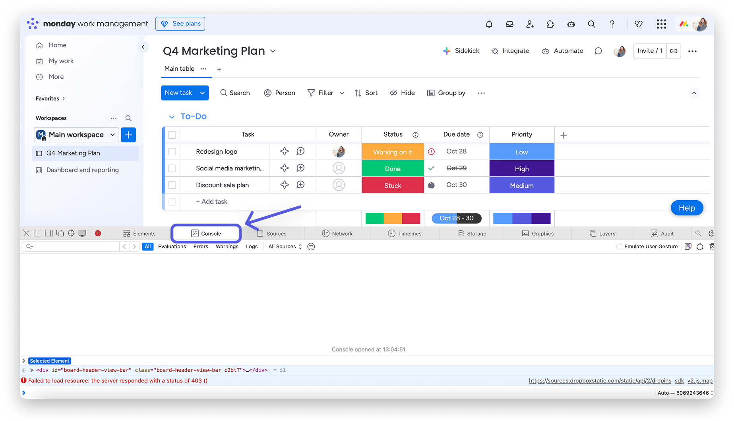Switch to the Network tab

pyautogui.click(x=337, y=234)
